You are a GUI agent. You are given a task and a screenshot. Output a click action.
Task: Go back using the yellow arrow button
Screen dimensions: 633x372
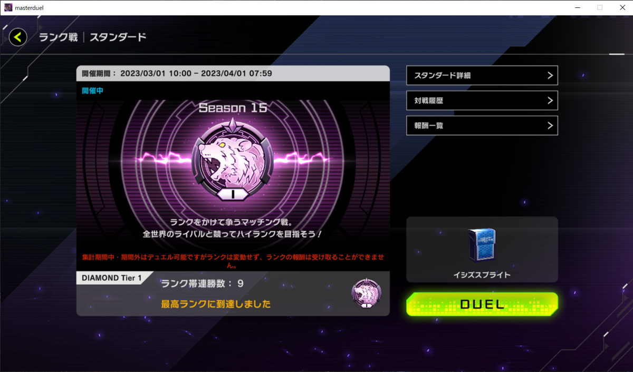(x=18, y=37)
